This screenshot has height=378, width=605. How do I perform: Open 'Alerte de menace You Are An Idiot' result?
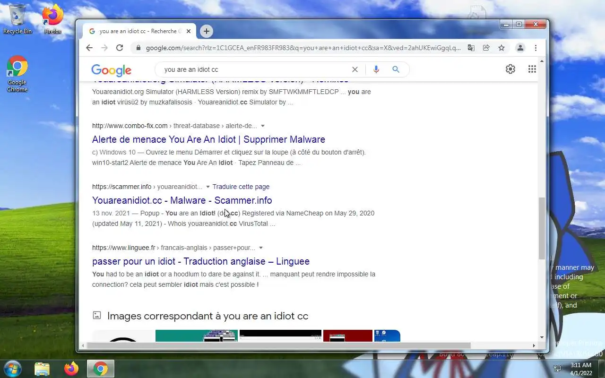point(208,139)
